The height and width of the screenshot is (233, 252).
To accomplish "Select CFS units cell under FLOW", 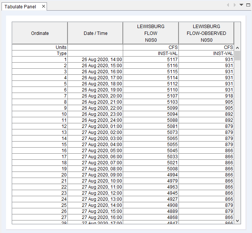I will (151, 47).
